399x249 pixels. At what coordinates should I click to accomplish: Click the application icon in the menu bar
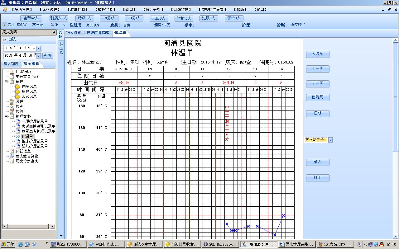coord(5,10)
